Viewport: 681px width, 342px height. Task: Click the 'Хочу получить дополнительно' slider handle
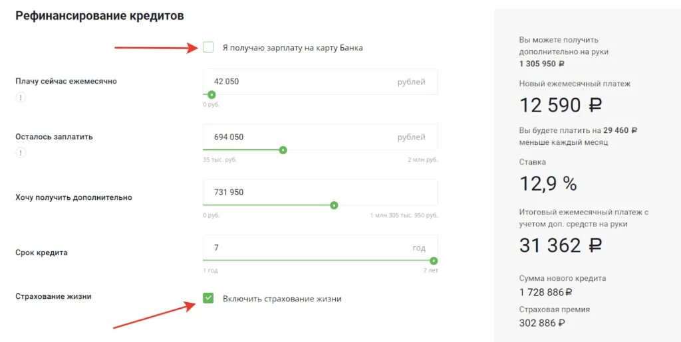334,205
